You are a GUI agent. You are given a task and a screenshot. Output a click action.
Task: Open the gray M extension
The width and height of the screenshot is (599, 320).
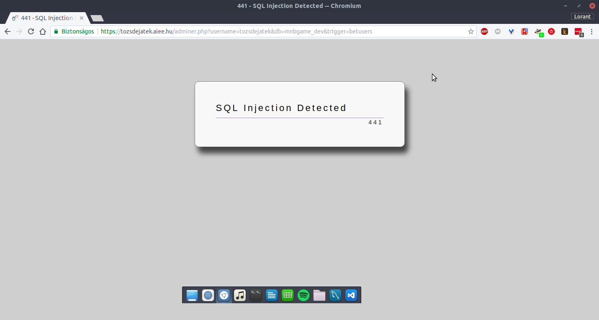[498, 31]
